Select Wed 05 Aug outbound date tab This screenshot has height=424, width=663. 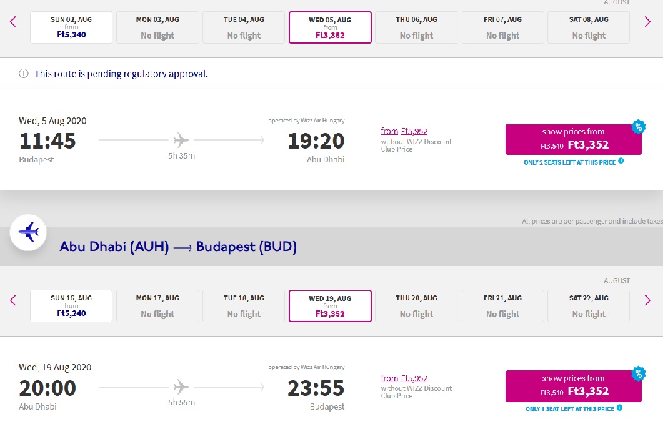pyautogui.click(x=330, y=27)
